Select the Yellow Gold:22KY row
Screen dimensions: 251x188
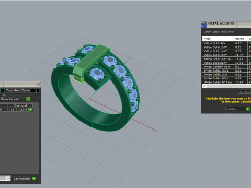point(226,63)
